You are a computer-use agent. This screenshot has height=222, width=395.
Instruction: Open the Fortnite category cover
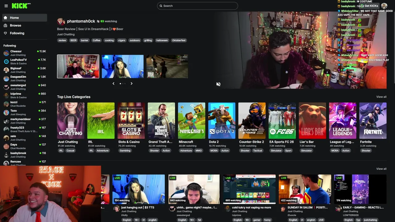point(373,121)
